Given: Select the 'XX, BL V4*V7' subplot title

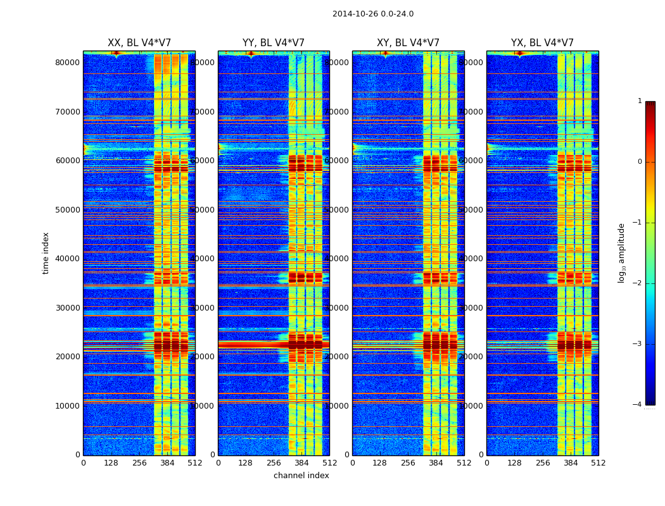Looking at the screenshot, I should tap(139, 43).
